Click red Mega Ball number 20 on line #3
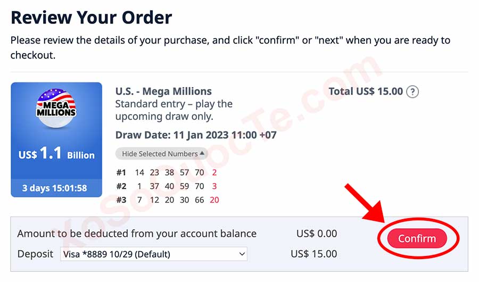 (x=214, y=200)
